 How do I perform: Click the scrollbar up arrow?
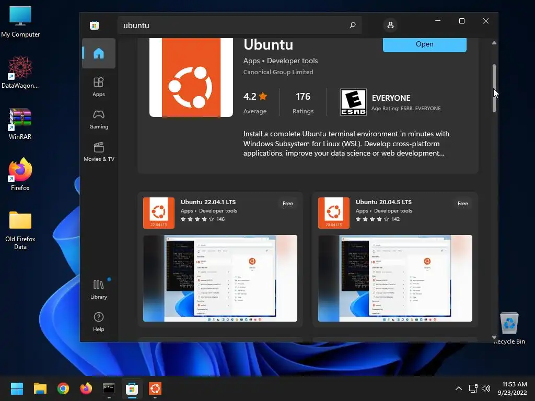pos(494,43)
